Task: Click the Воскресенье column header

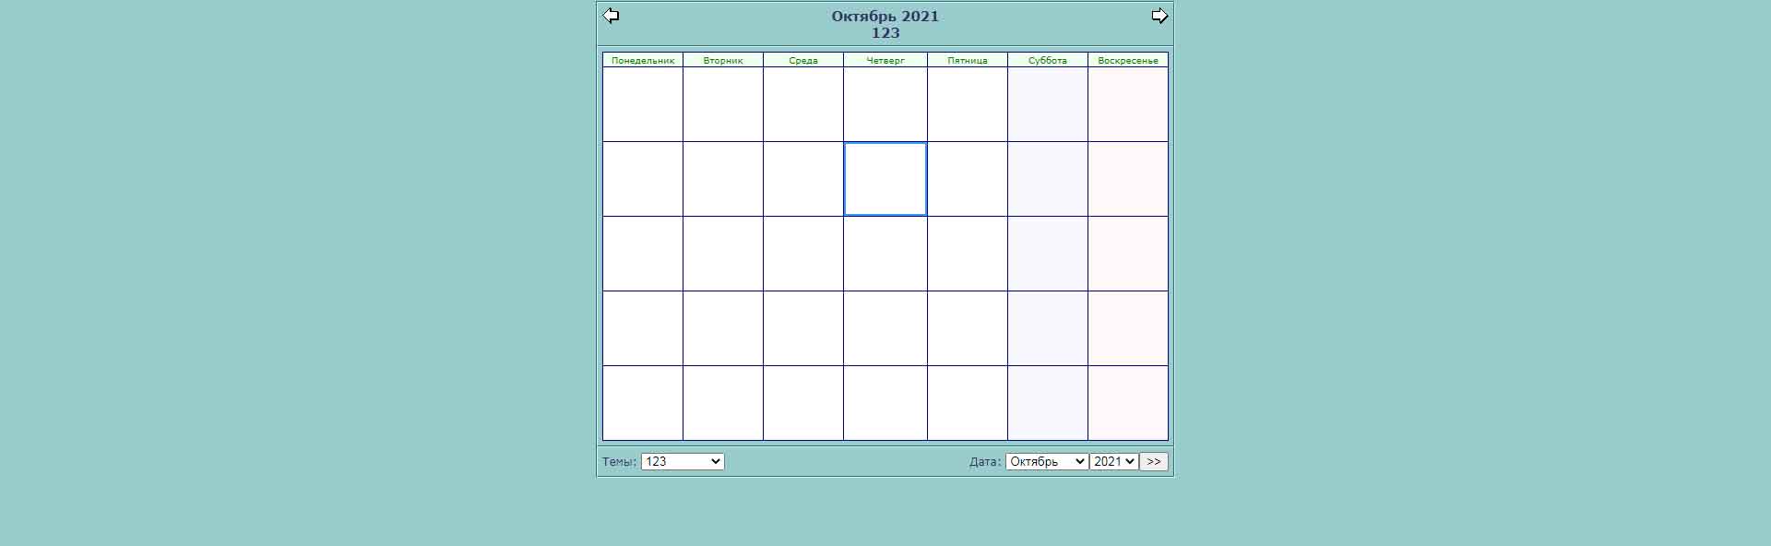Action: 1128,60
